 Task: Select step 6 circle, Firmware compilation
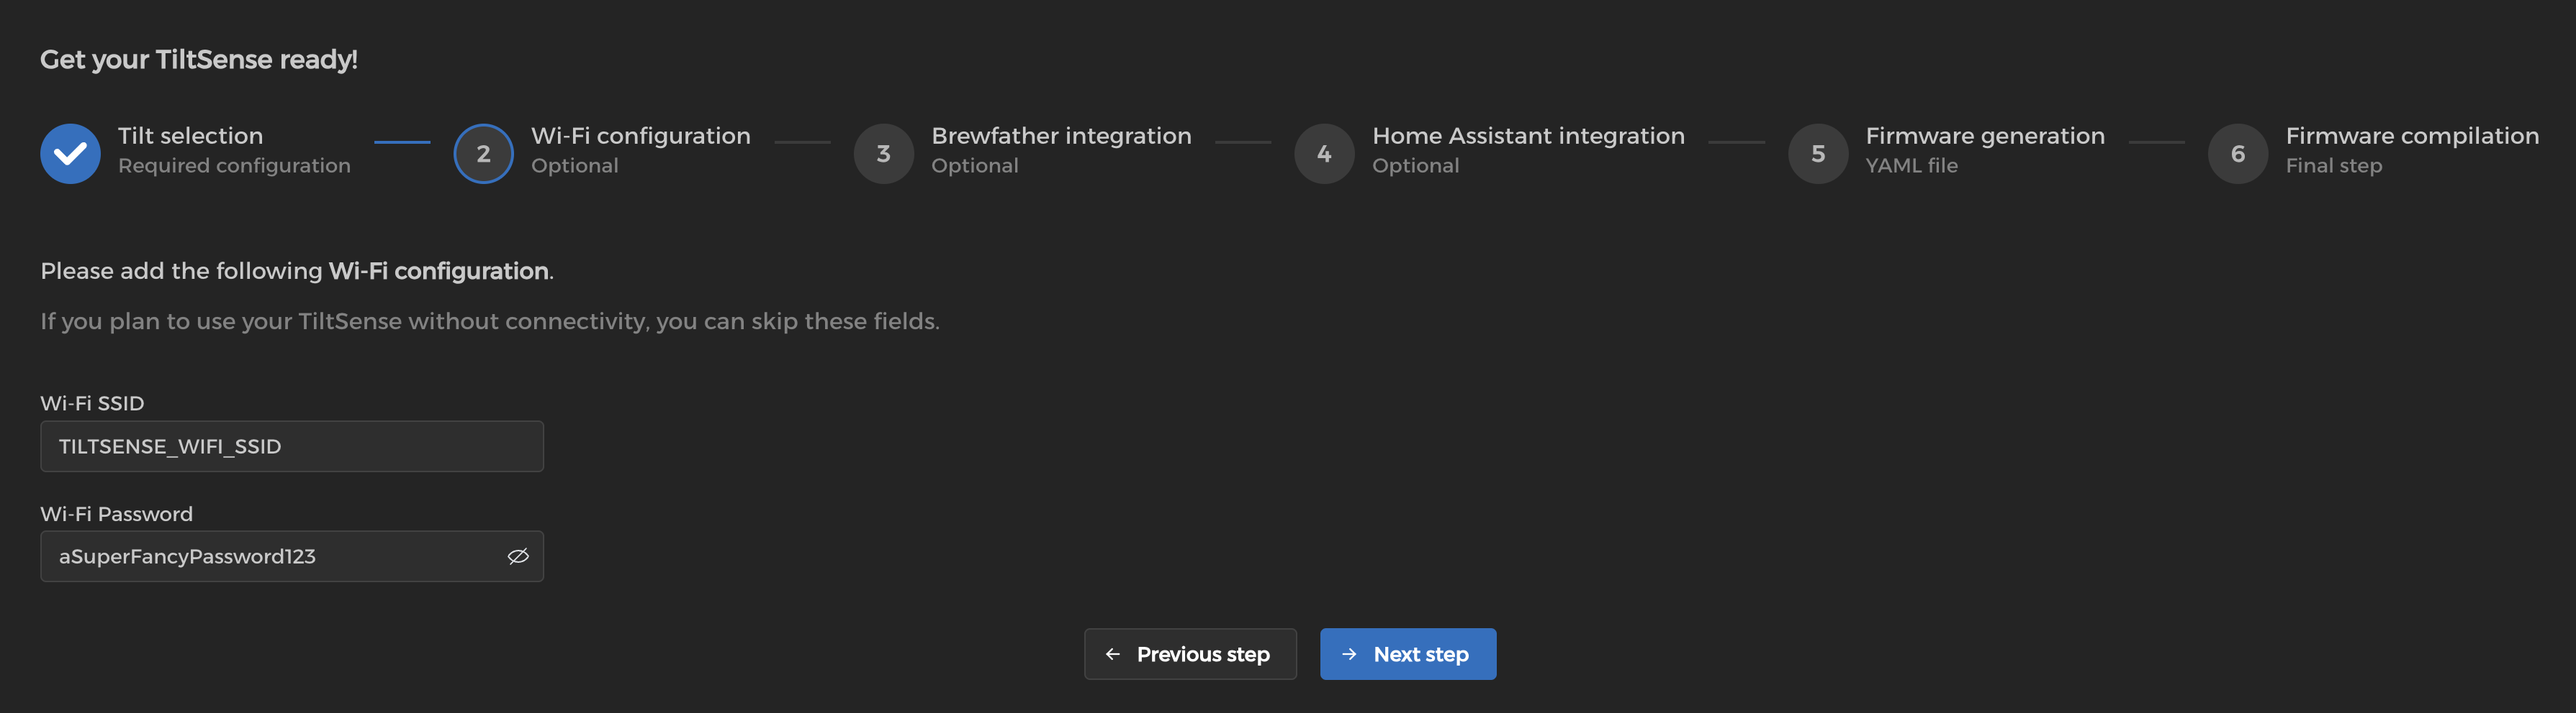pyautogui.click(x=2237, y=153)
